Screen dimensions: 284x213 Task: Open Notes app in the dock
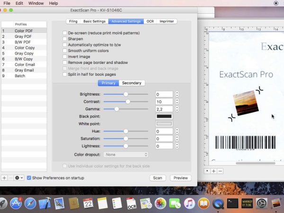tap(103, 203)
